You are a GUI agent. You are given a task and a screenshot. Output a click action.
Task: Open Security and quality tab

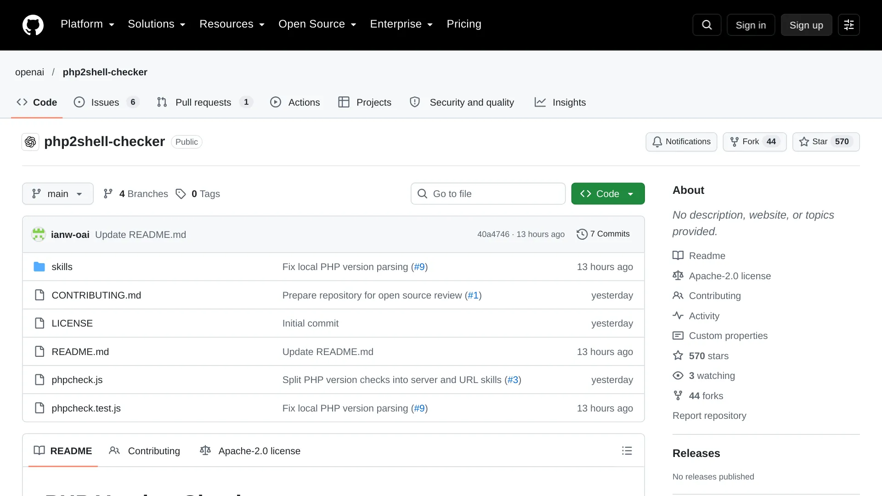coord(462,102)
